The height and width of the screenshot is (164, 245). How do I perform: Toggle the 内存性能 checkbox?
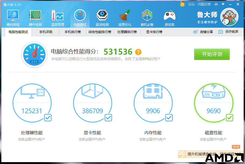169,118
